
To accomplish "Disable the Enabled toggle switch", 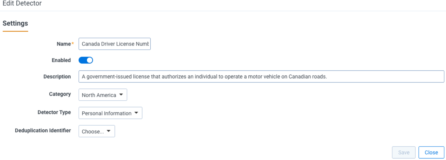I will pos(86,60).
